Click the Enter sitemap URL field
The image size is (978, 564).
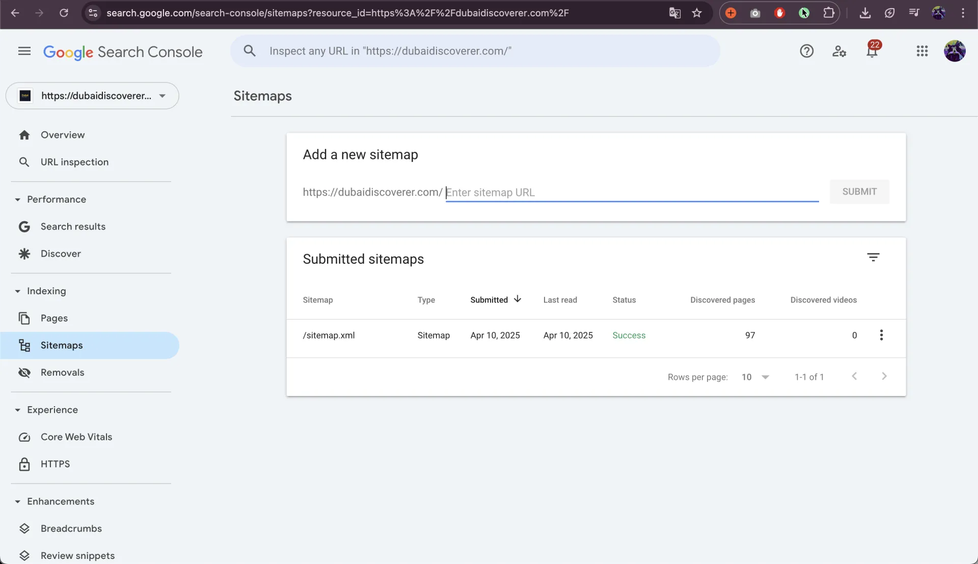coord(632,192)
